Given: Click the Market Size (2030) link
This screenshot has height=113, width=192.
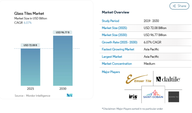Looking at the screenshot, I should click(114, 35).
